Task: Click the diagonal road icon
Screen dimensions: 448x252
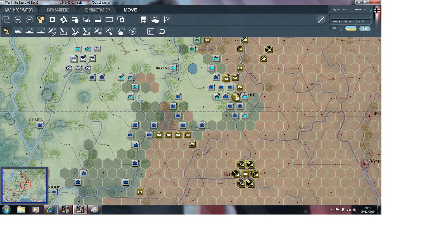Action: point(321,20)
